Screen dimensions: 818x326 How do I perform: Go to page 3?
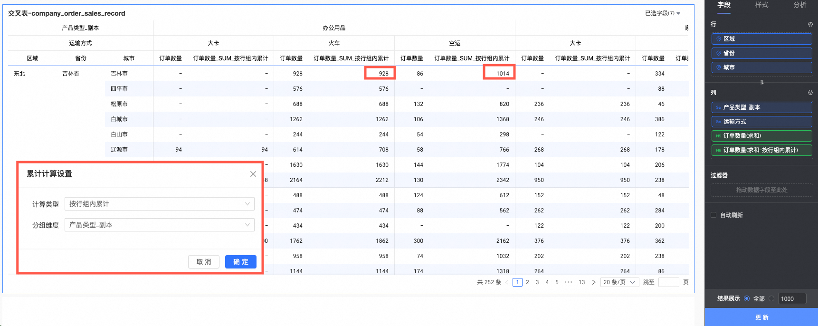tap(537, 282)
